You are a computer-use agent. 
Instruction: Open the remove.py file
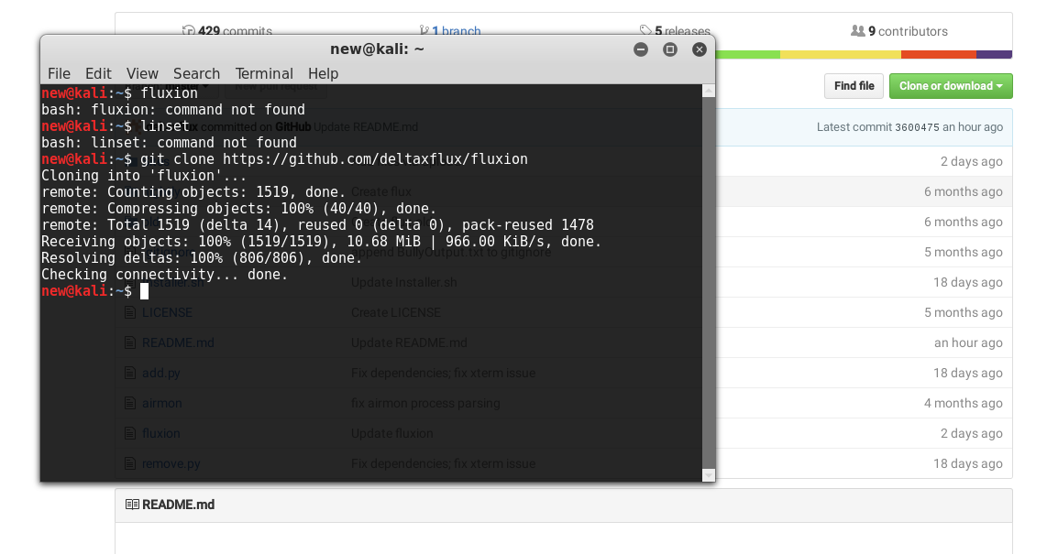point(171,463)
